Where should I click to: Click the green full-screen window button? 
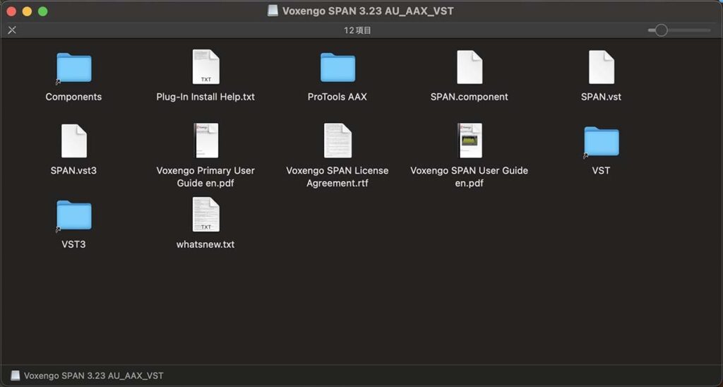point(42,11)
